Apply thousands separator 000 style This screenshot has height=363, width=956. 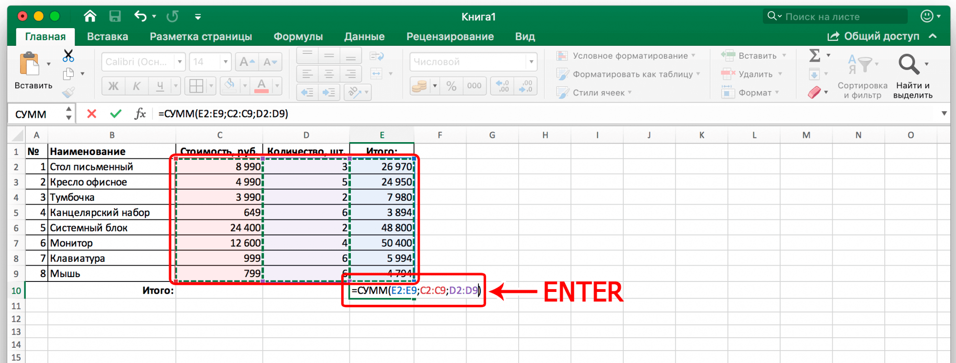474,86
